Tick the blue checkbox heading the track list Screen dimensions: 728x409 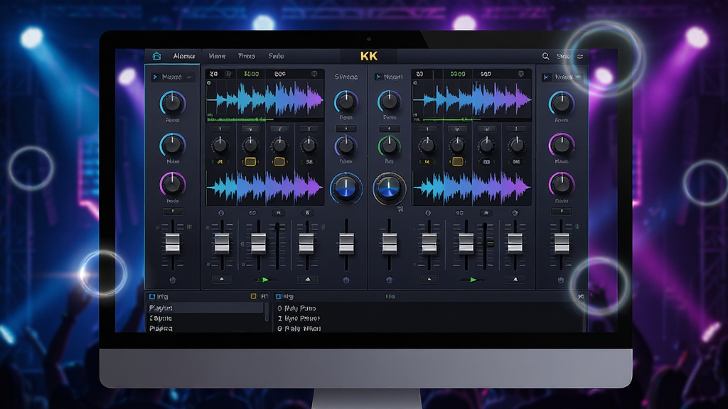click(x=279, y=296)
